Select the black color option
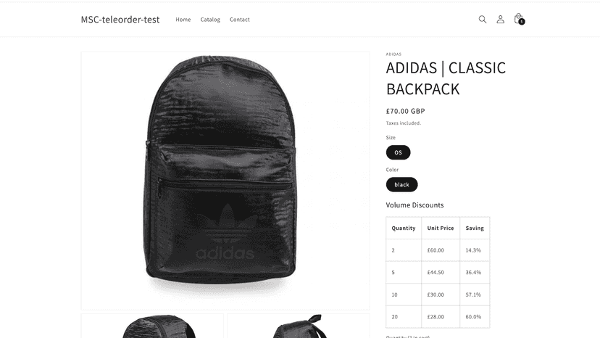Screen dimensions: 600x338 tap(401, 185)
